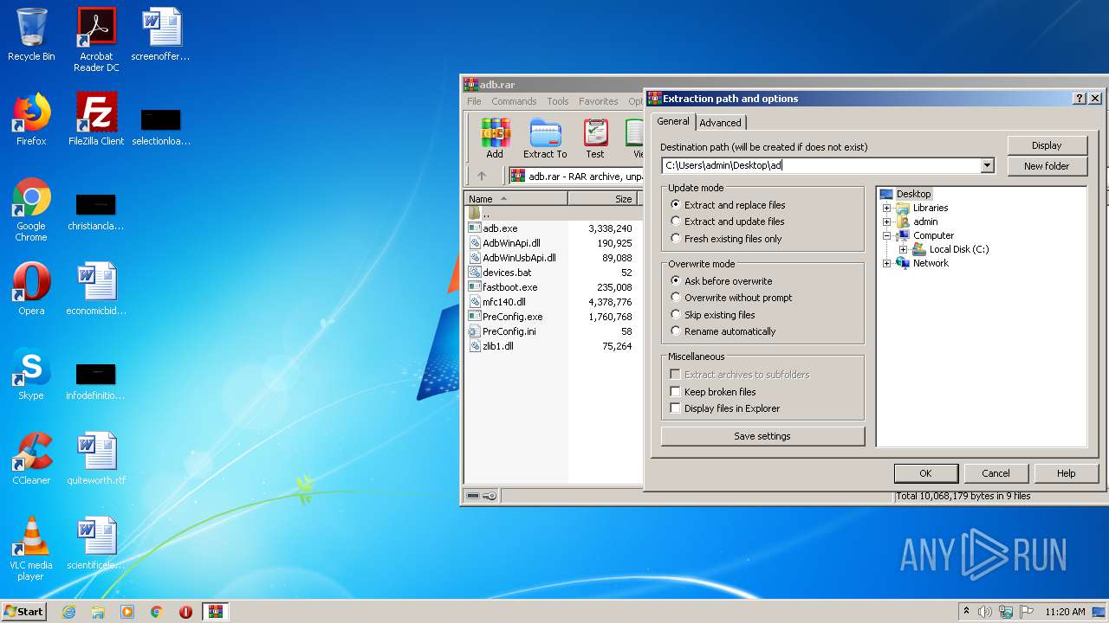Viewport: 1109px width, 623px height.
Task: Open VLC media player desktop icon
Action: tap(31, 548)
